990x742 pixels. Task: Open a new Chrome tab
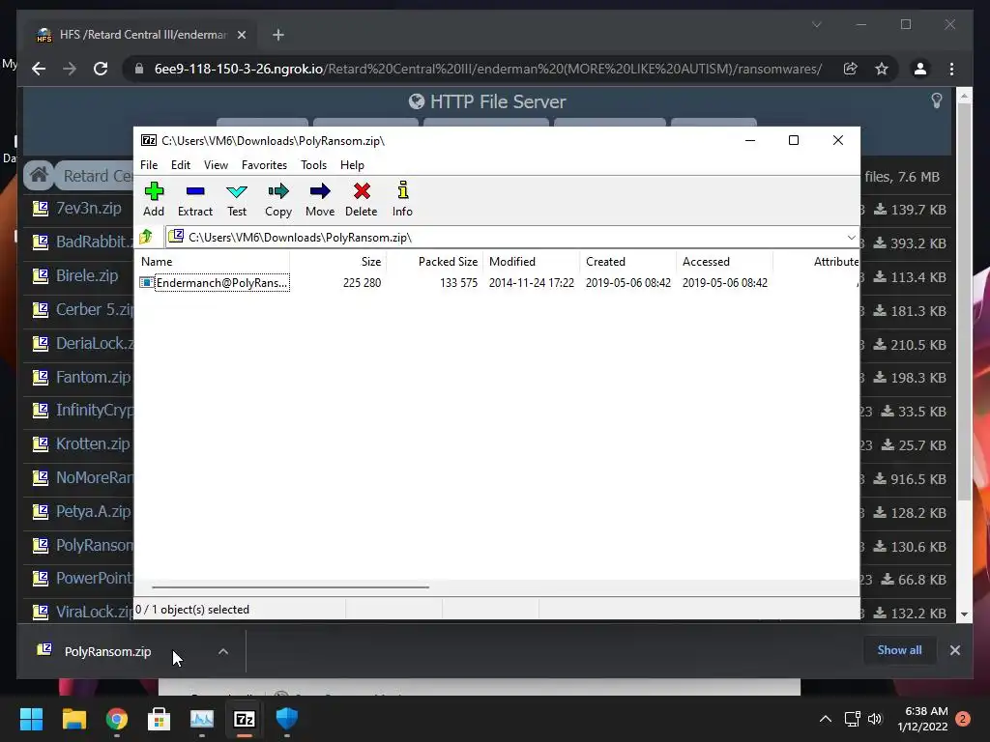(278, 35)
